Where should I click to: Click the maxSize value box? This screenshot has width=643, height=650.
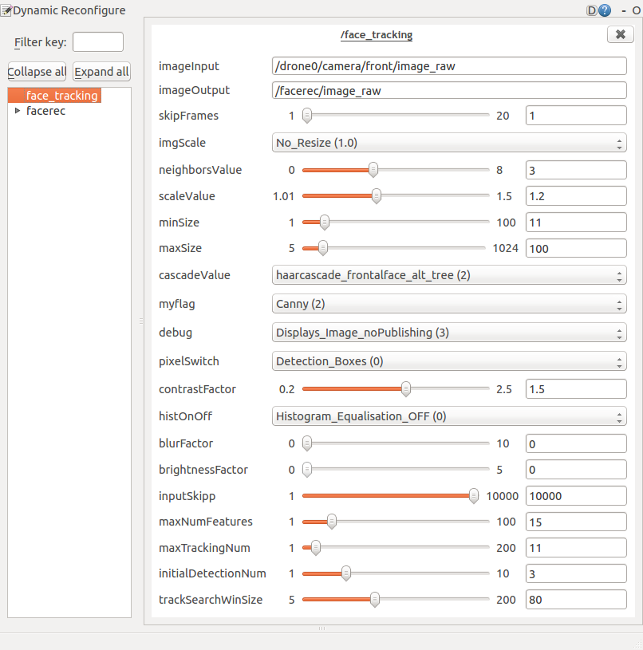[x=576, y=248]
